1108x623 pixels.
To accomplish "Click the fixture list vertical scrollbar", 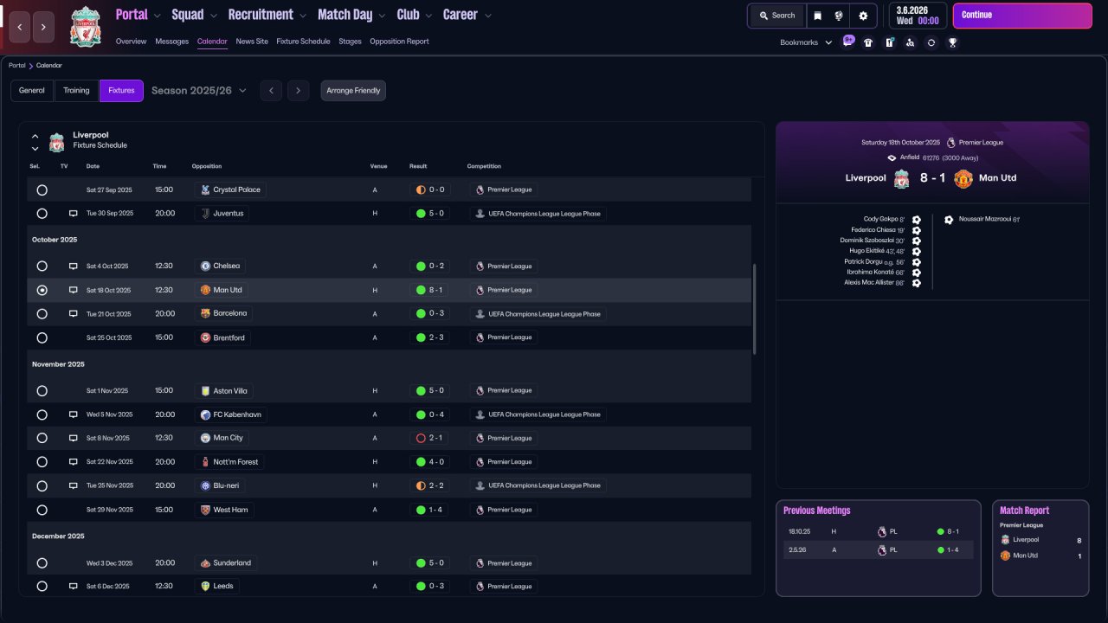I will pyautogui.click(x=755, y=309).
